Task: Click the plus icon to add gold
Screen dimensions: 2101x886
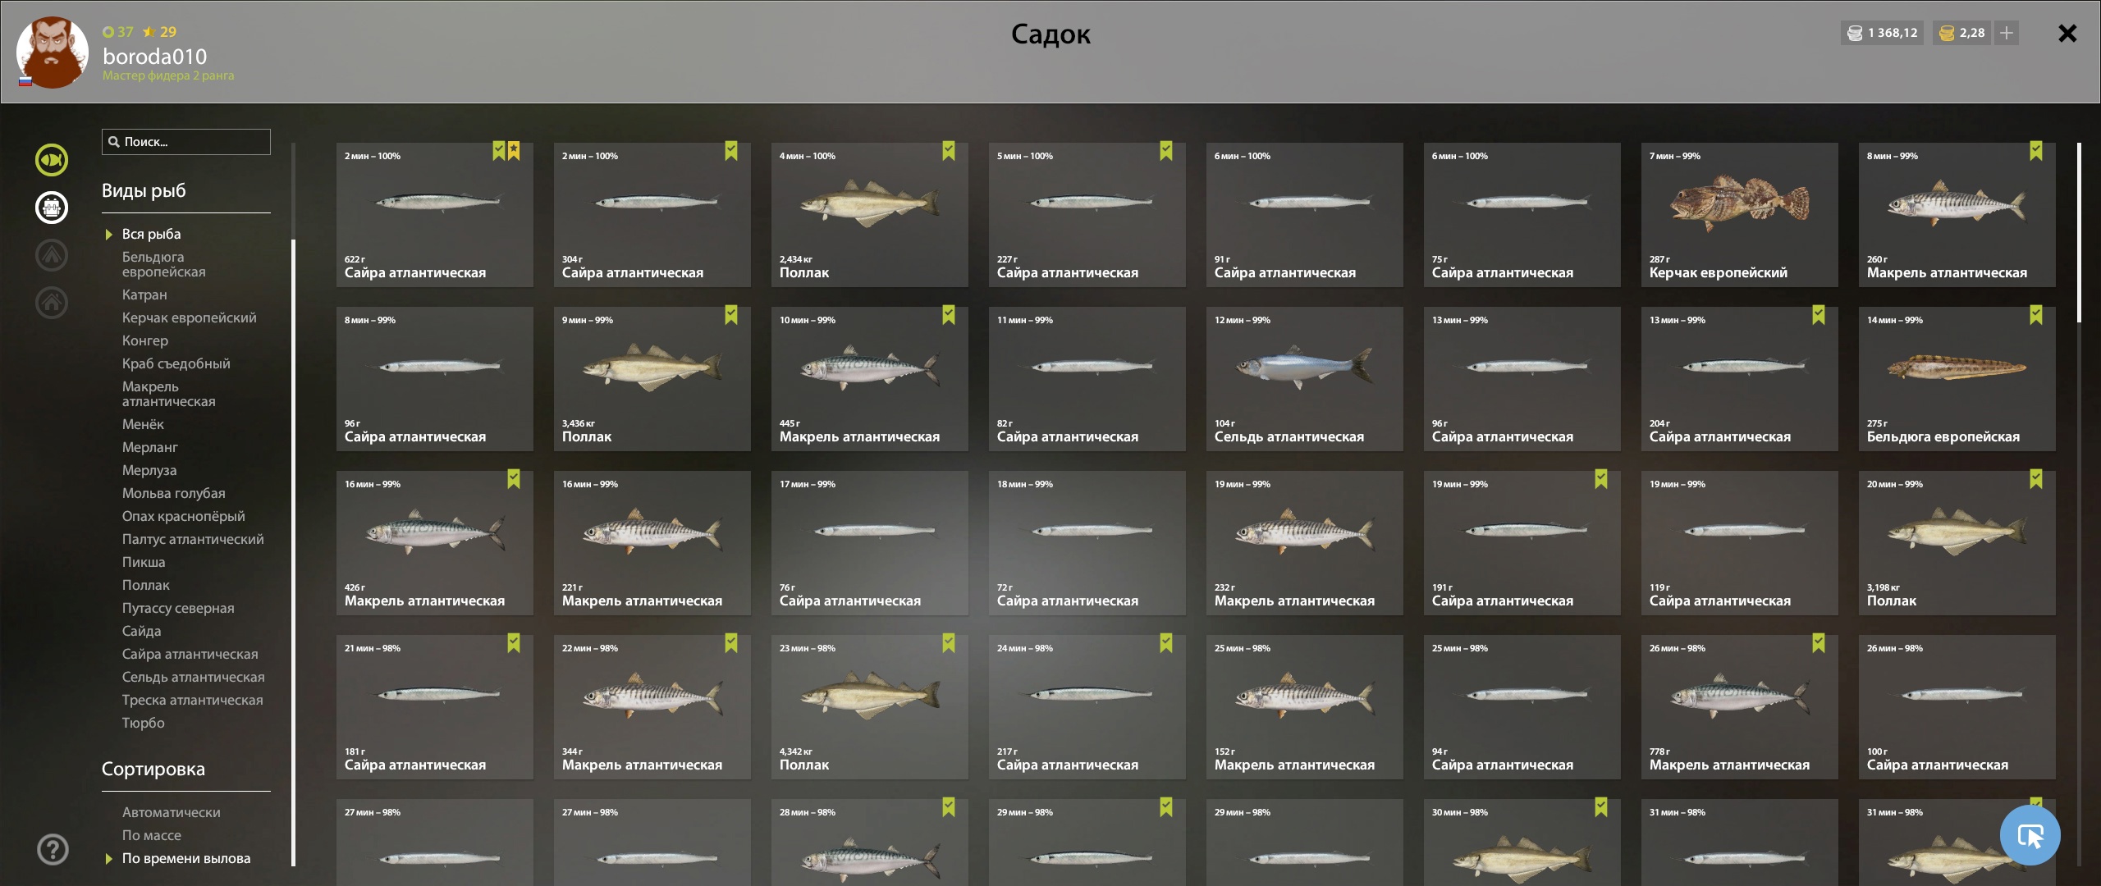Action: pyautogui.click(x=2007, y=33)
